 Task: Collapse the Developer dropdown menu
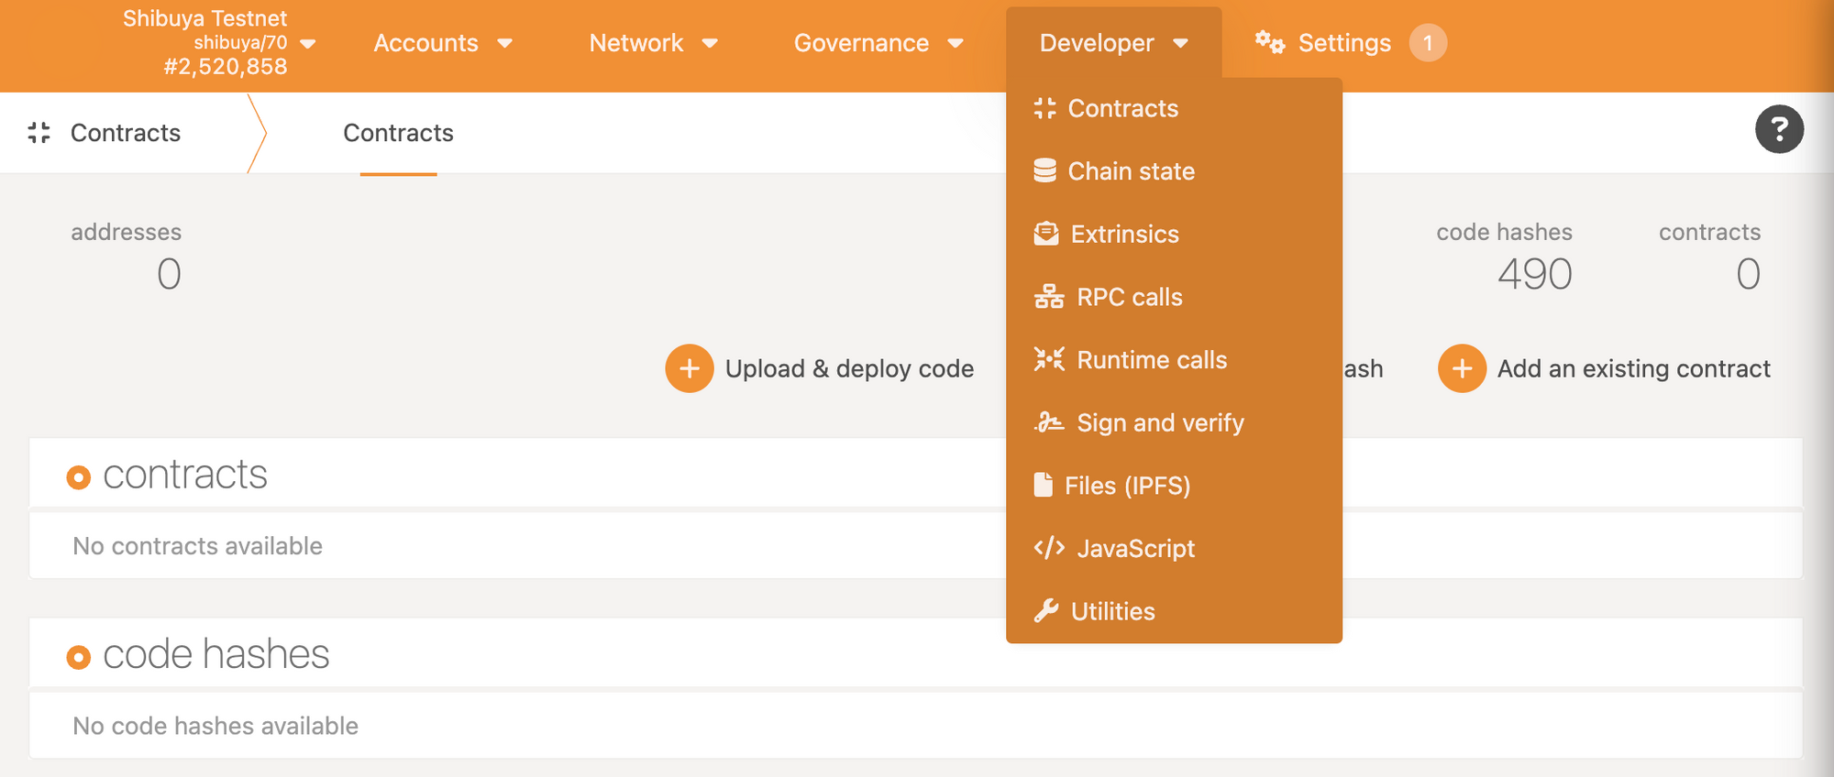pos(1113,43)
